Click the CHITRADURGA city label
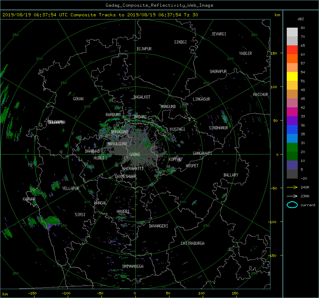 (192, 243)
